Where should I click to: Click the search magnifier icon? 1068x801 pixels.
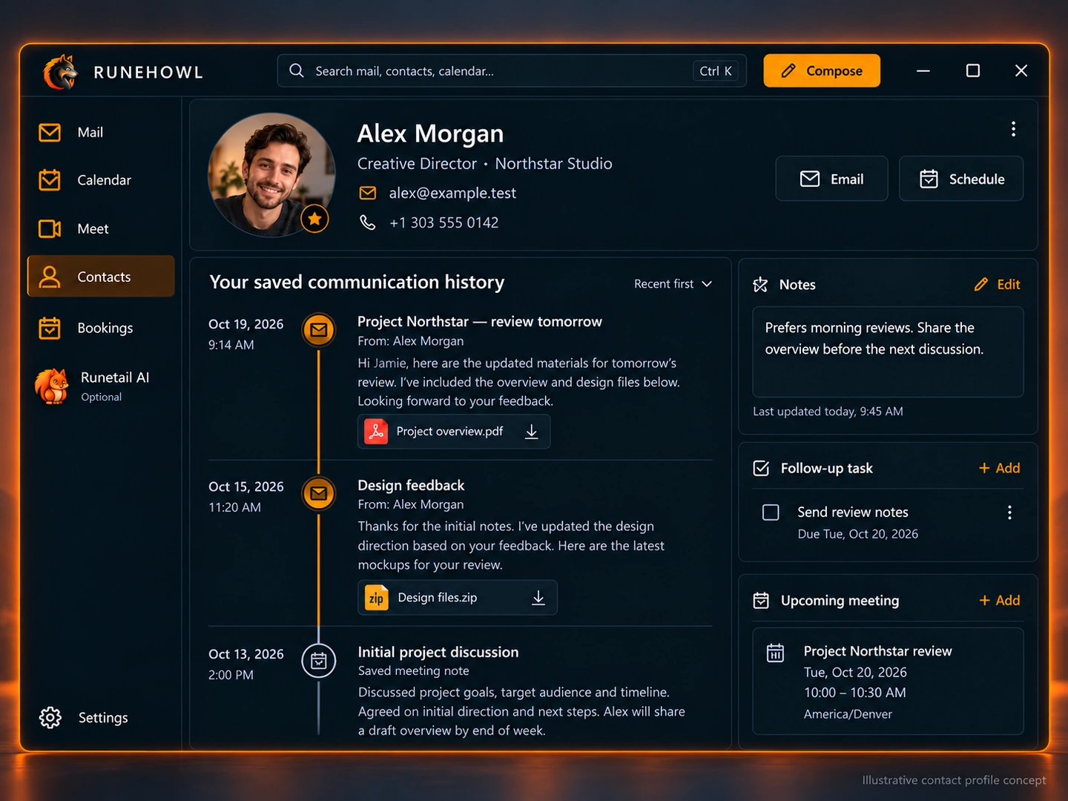click(297, 70)
